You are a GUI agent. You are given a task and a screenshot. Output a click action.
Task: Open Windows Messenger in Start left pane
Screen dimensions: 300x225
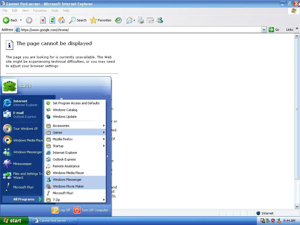(22, 152)
